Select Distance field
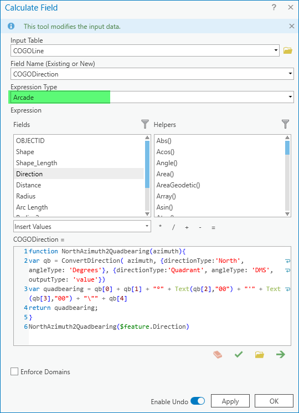 click(79, 185)
